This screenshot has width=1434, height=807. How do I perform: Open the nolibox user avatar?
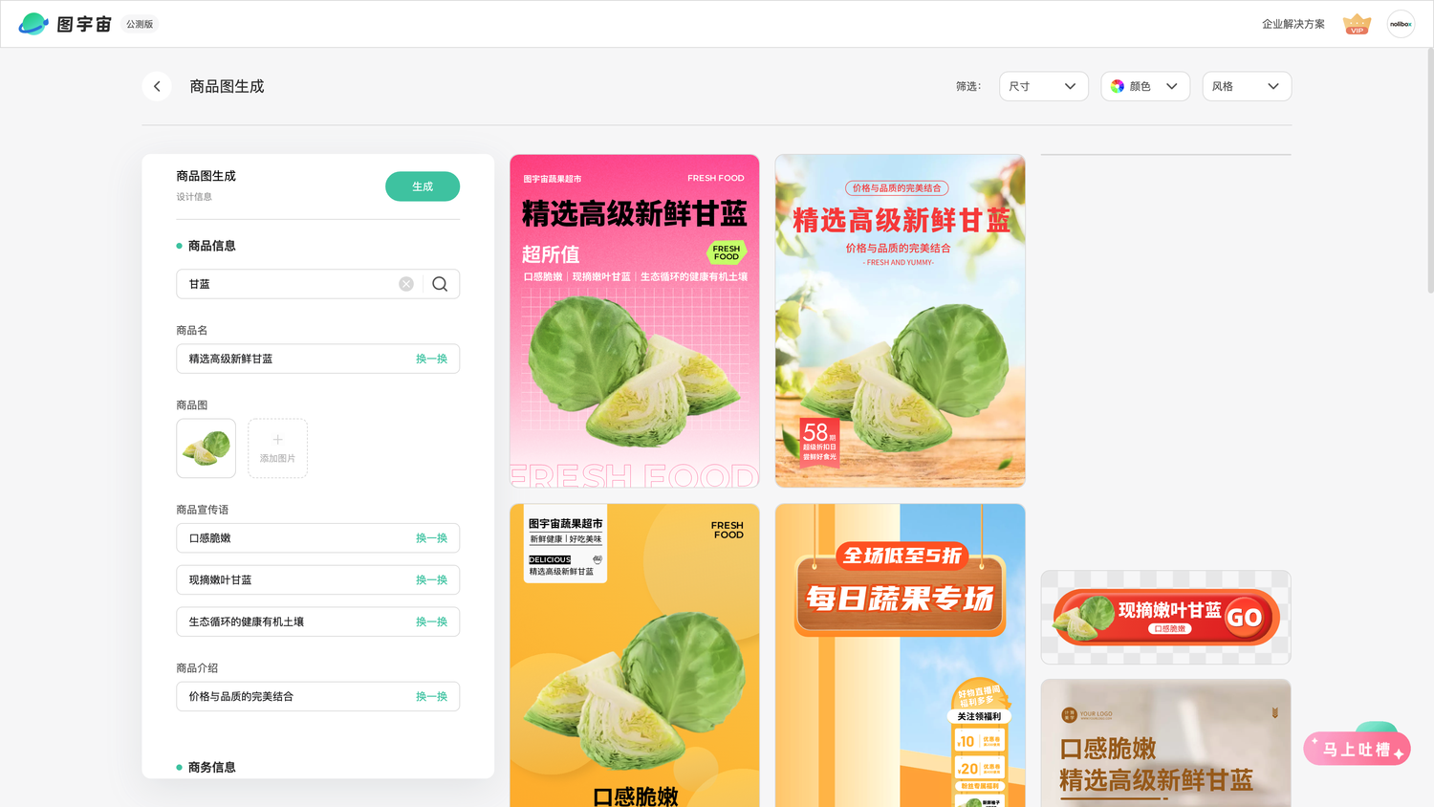tap(1401, 24)
